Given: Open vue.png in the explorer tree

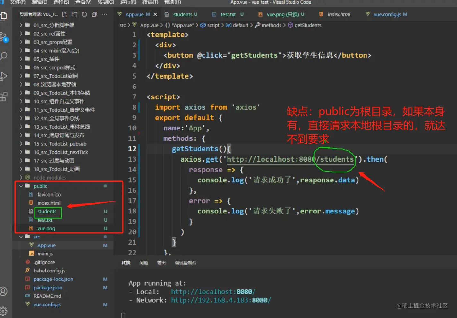Looking at the screenshot, I should click(x=63, y=228).
